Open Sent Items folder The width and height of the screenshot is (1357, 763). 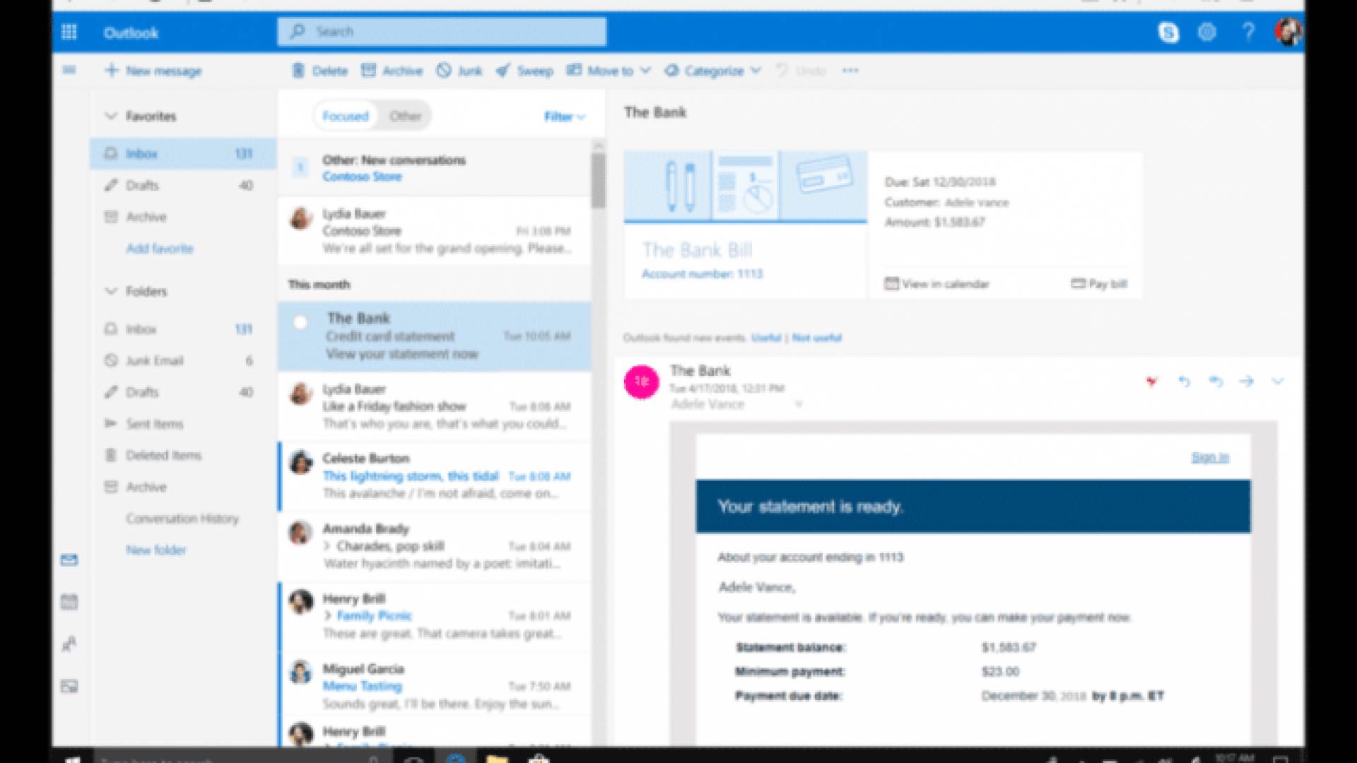point(154,424)
